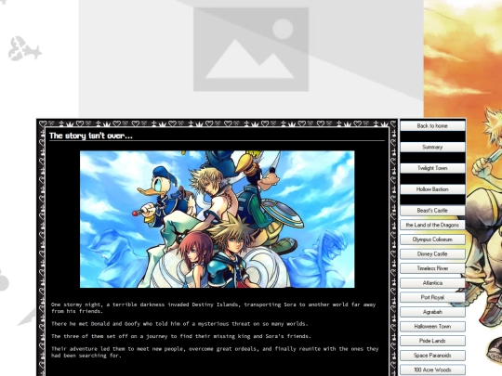This screenshot has width=502, height=376.
Task: Open the Pride Lands page
Action: point(432,341)
